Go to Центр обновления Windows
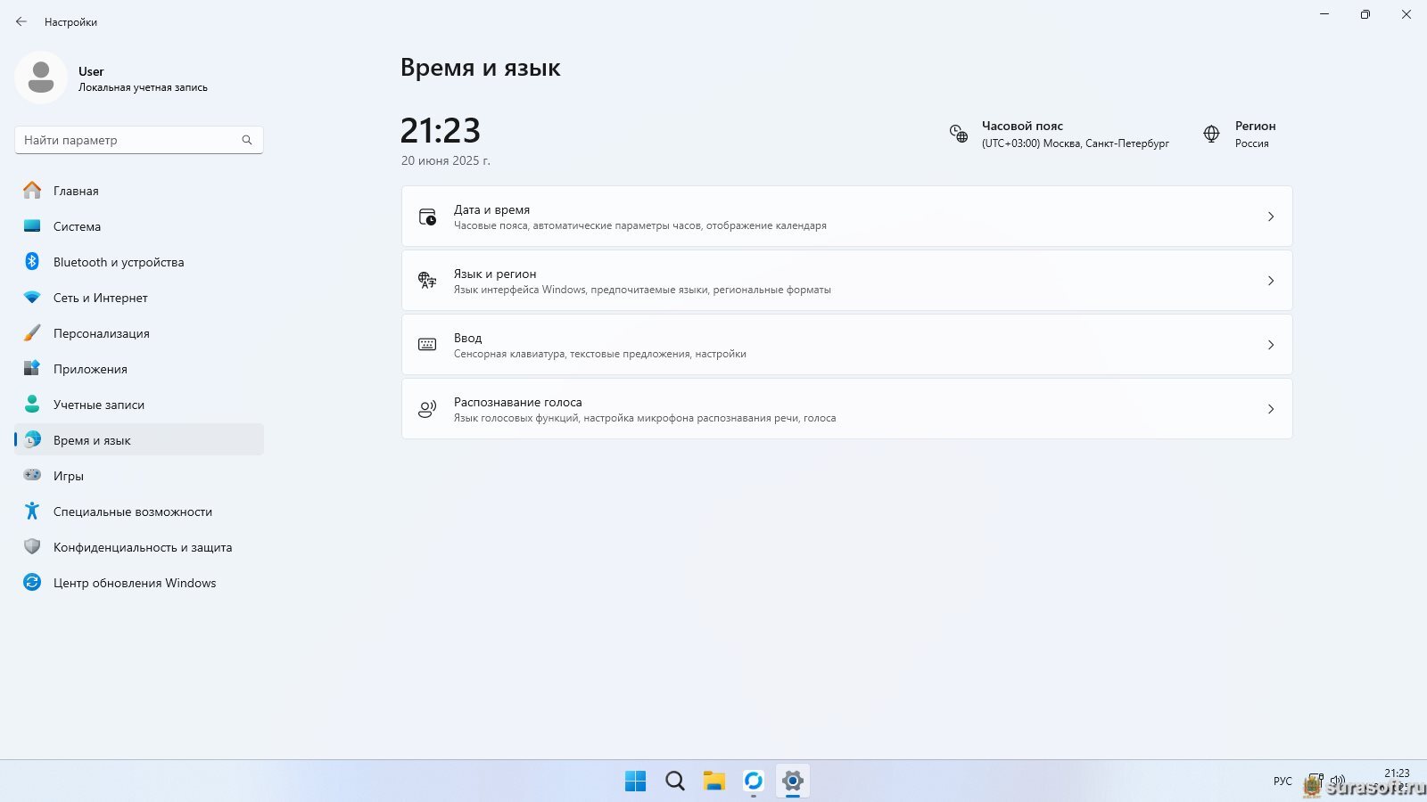 click(x=139, y=583)
